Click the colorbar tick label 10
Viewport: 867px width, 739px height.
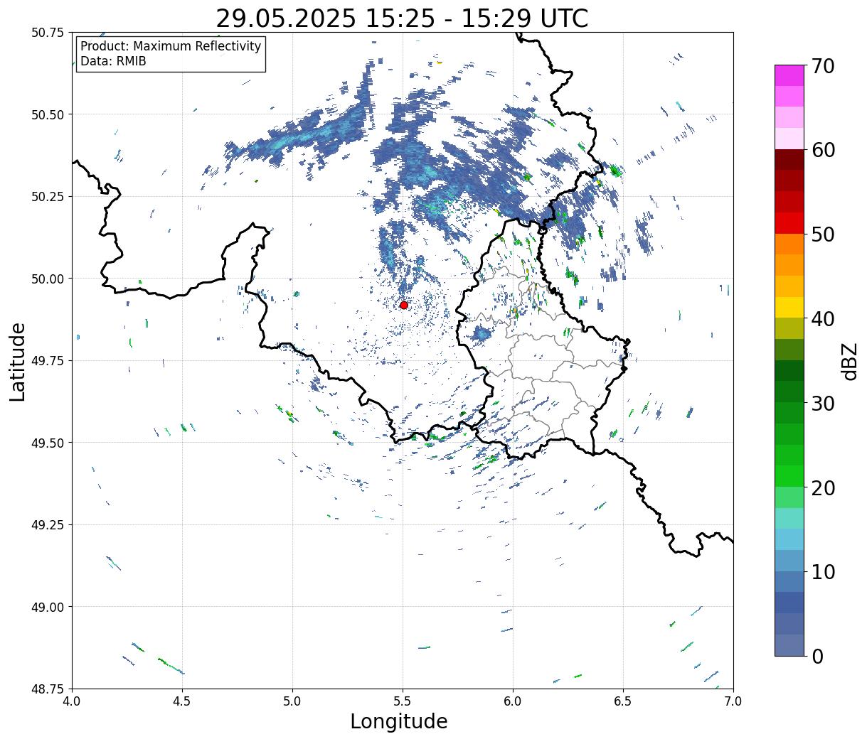[823, 572]
